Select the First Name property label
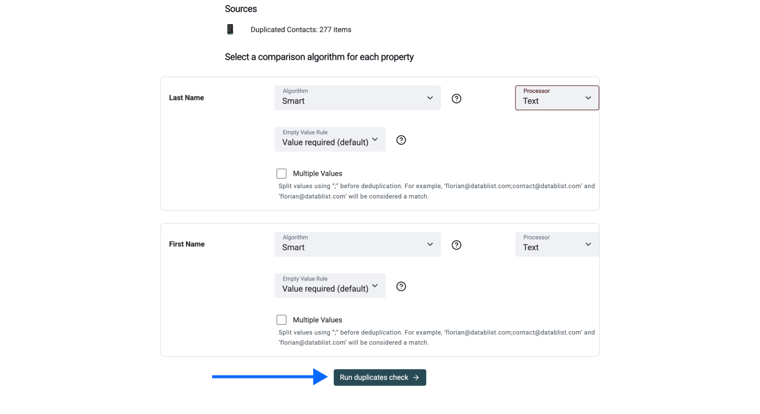The width and height of the screenshot is (760, 414). pos(187,244)
